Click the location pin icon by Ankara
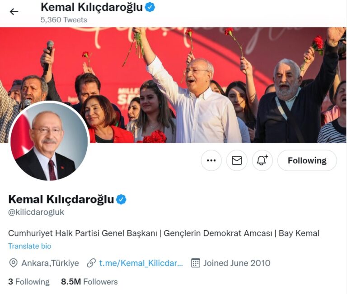Image resolution: width=347 pixels, height=294 pixels. [x=13, y=263]
